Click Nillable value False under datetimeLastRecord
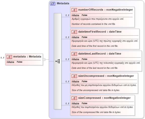The image size is (145, 119). (x=84, y=59)
